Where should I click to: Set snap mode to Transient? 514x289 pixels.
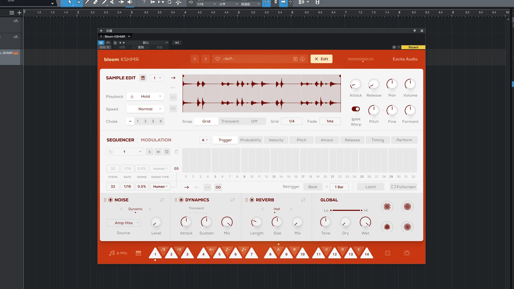[230, 121]
